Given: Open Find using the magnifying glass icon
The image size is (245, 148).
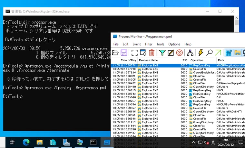Looking at the screenshot, I should 209,53.
